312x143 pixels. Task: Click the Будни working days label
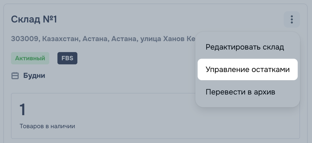pyautogui.click(x=34, y=76)
